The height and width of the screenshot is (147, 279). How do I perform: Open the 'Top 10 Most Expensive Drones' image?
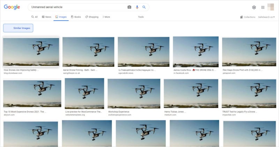click(32, 94)
